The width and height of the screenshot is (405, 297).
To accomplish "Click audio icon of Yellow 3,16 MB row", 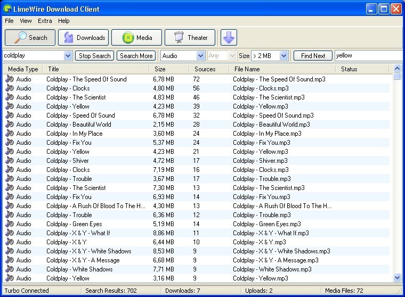I will pyautogui.click(x=10, y=278).
